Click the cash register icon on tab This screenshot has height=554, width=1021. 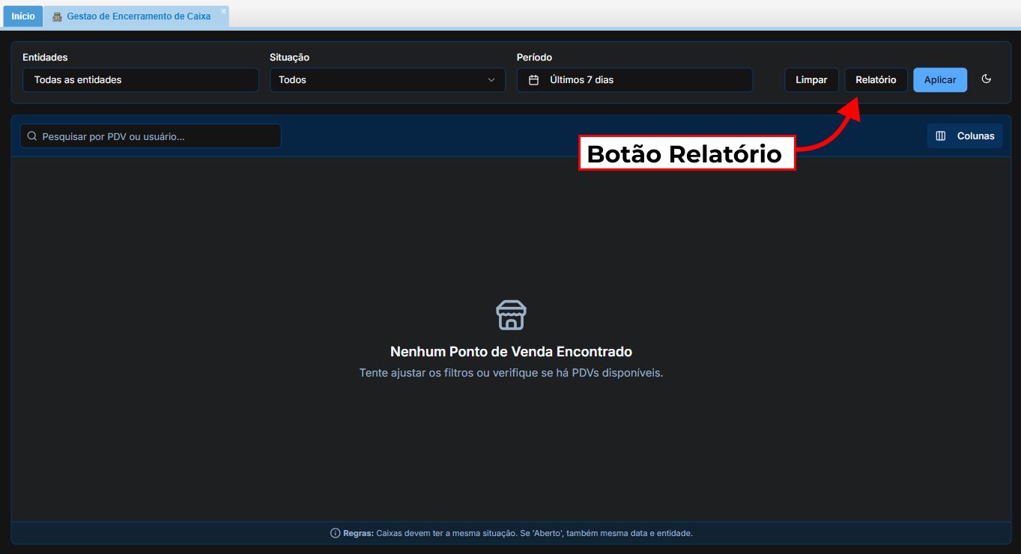coord(58,16)
